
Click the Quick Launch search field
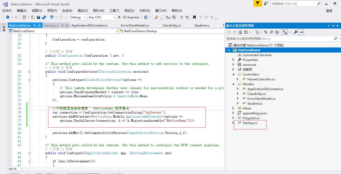[293, 4]
